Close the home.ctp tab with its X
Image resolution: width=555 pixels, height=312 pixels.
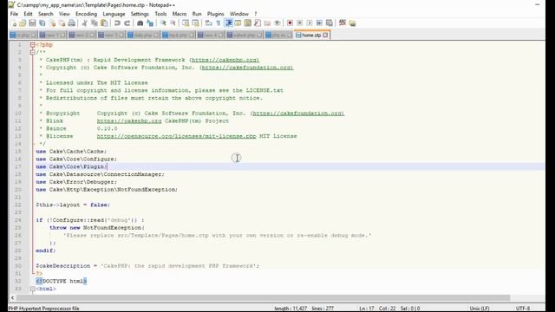click(x=325, y=35)
